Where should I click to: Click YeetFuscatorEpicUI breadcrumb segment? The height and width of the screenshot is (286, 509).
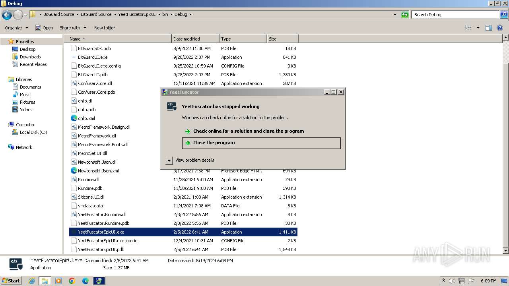[137, 15]
